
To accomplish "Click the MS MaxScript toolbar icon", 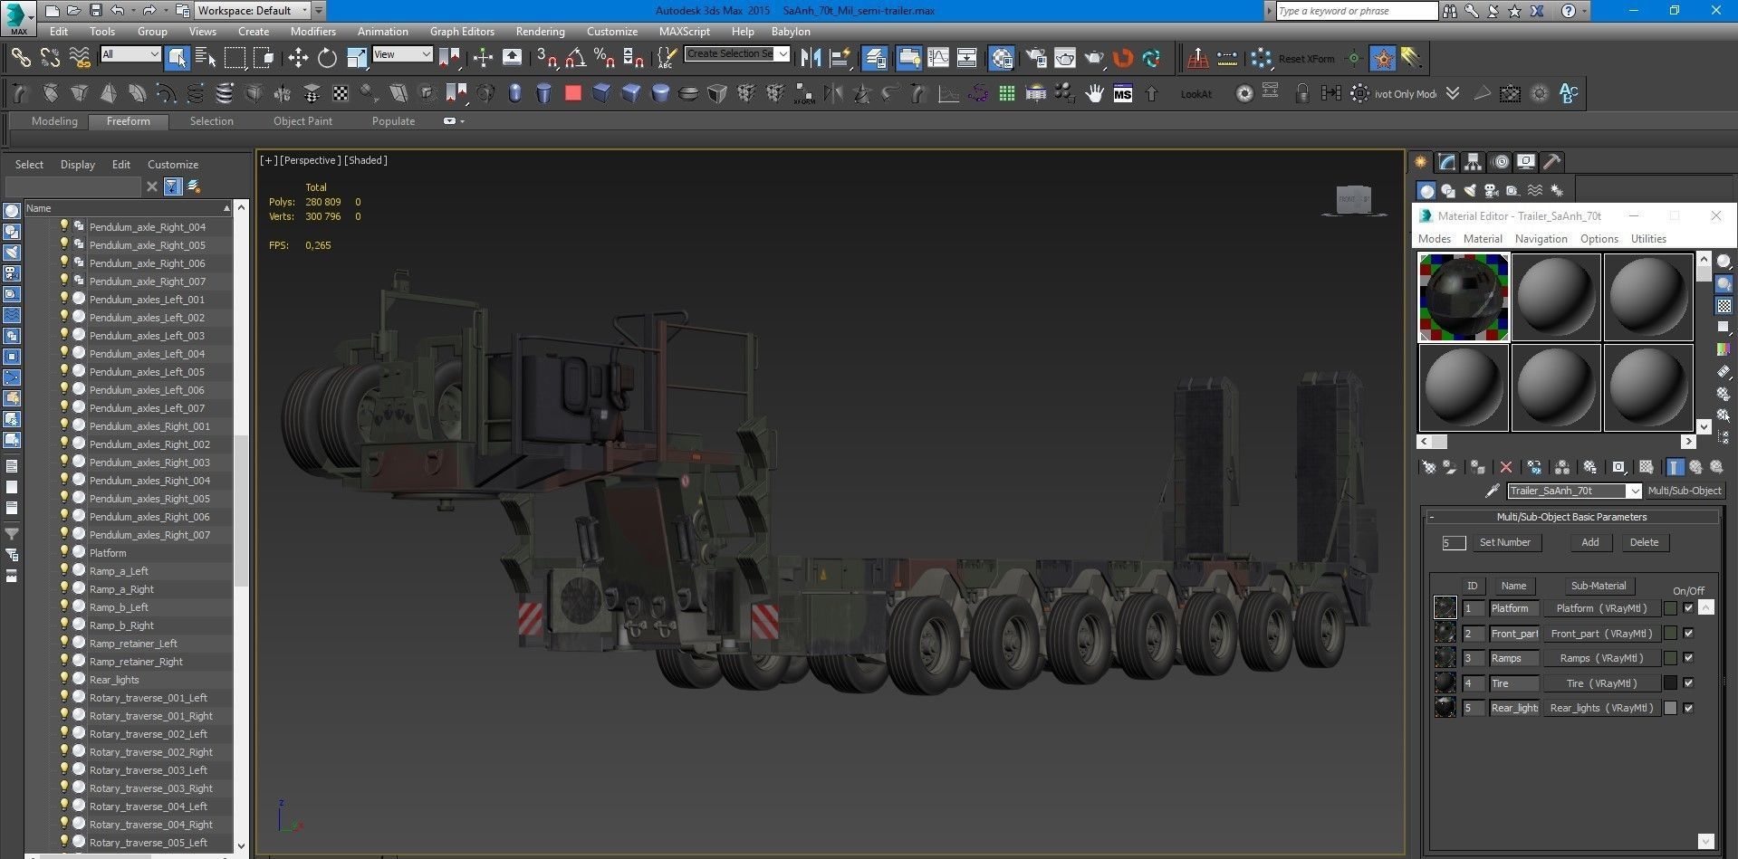I will pyautogui.click(x=1123, y=93).
